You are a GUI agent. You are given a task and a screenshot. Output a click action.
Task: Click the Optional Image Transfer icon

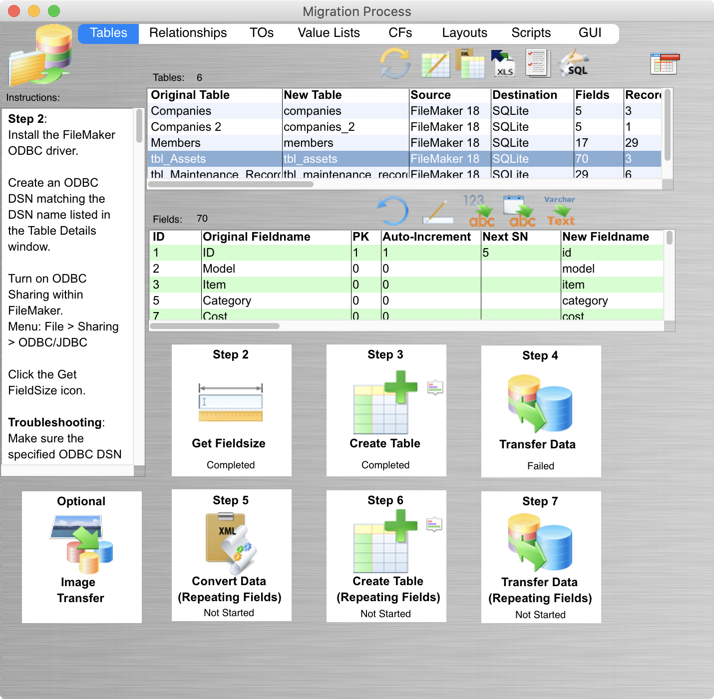click(81, 544)
